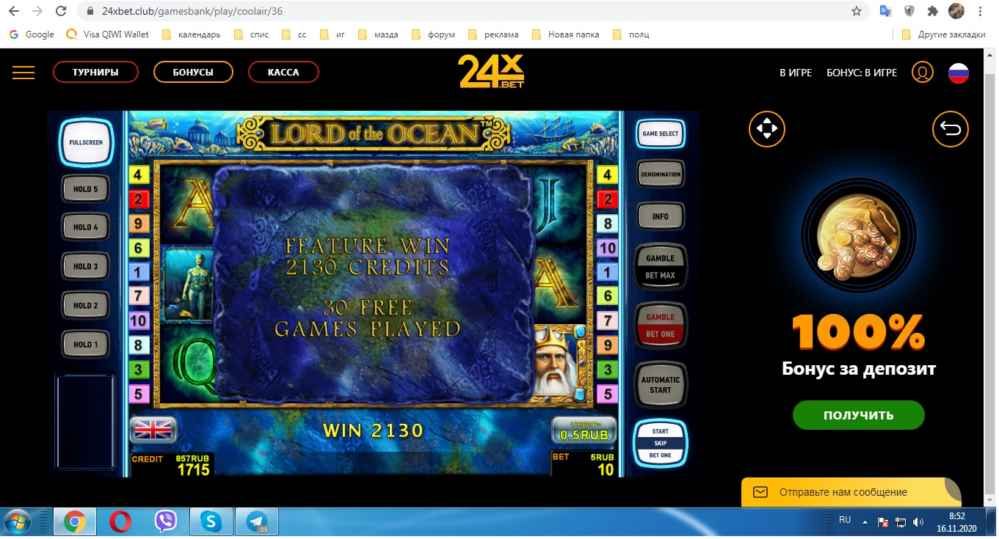The height and width of the screenshot is (539, 999).
Task: Open the Отправьте нам сообщение chat
Action: coord(851,492)
